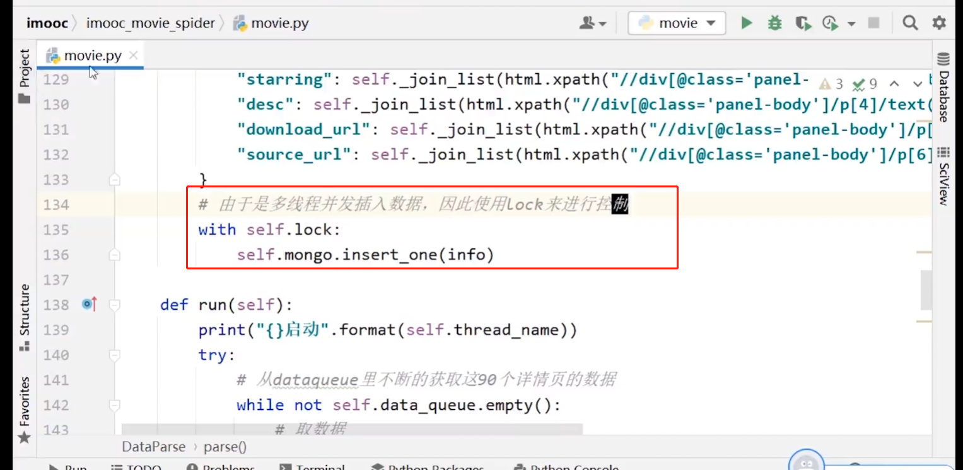
Task: Open the profiler run icon
Action: [x=831, y=23]
